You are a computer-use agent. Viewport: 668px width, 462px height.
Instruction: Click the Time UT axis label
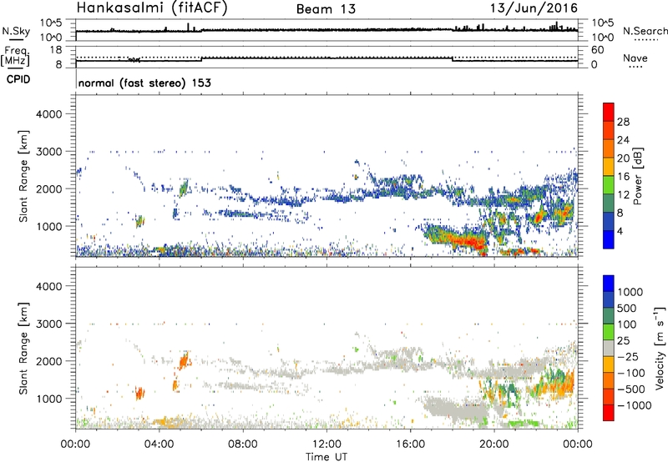(326, 456)
